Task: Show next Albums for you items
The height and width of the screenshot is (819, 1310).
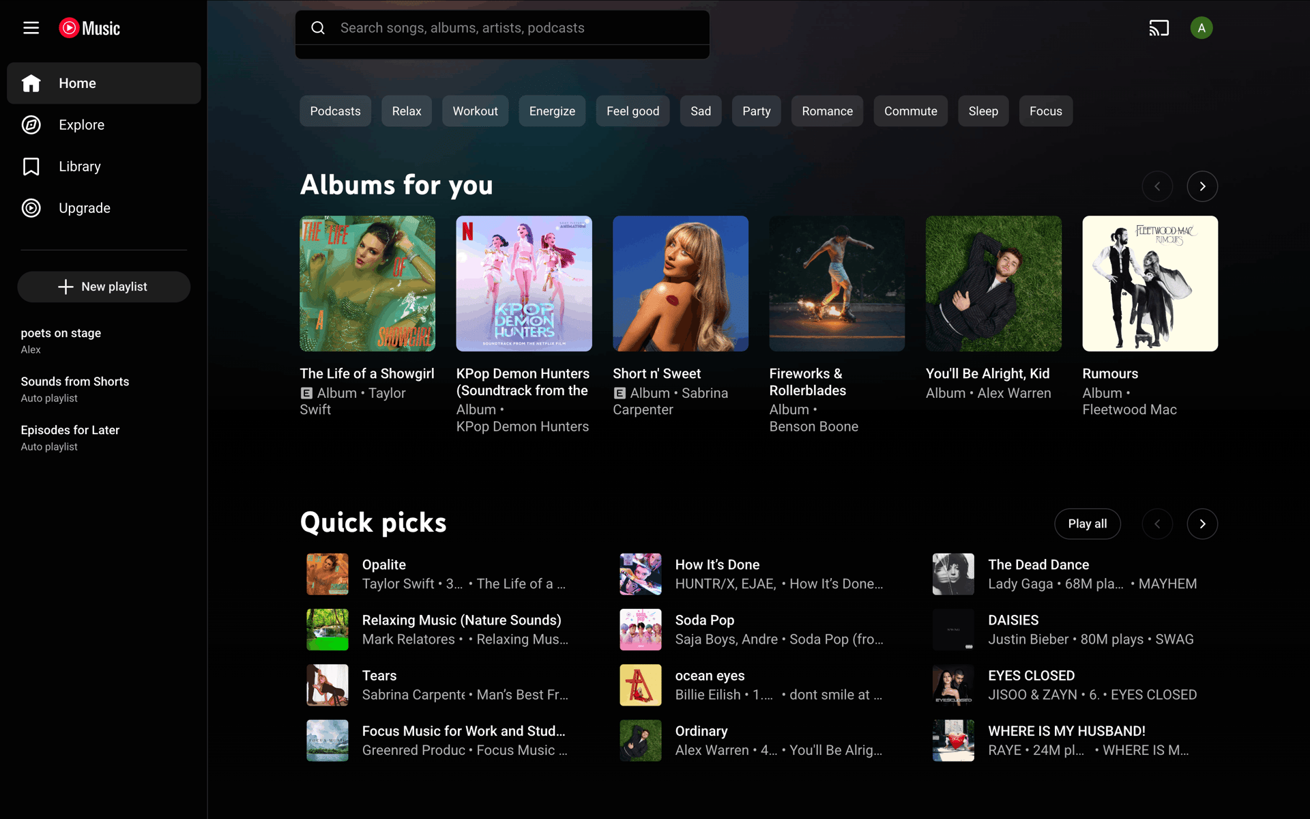Action: 1202,186
